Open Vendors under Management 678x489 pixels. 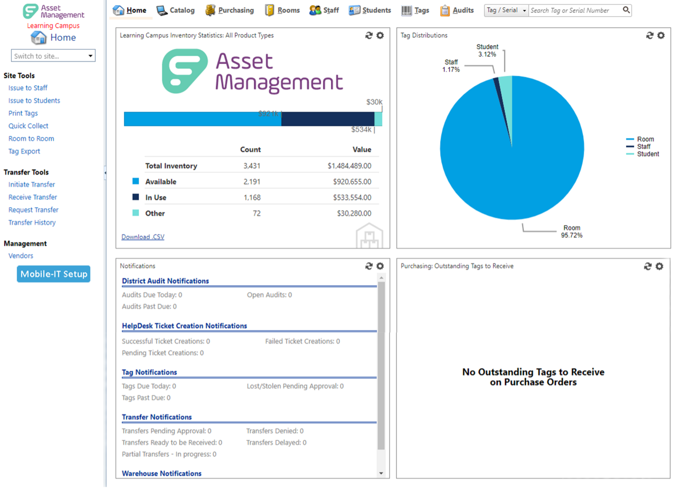pyautogui.click(x=21, y=256)
